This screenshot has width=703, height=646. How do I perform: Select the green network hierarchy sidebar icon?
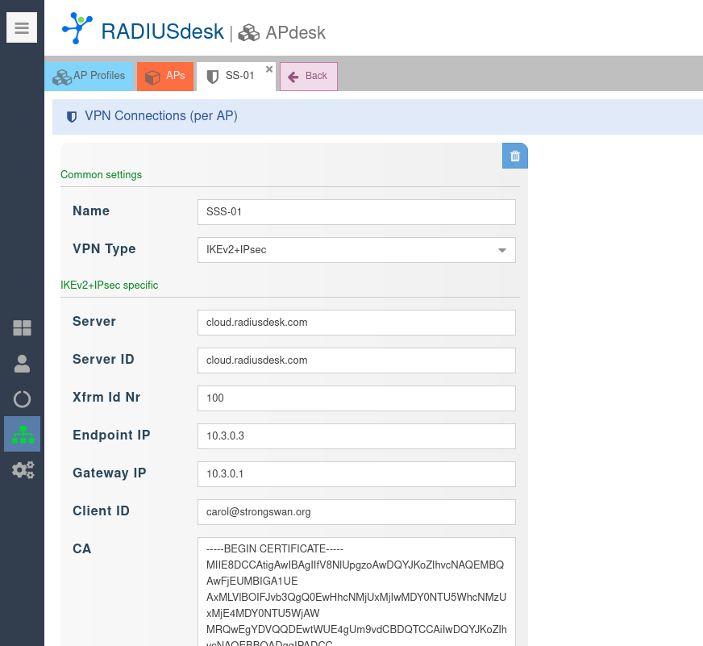22,435
